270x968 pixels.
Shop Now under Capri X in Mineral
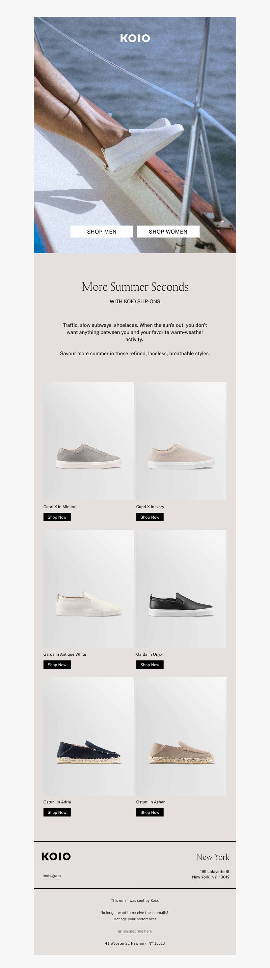click(57, 517)
